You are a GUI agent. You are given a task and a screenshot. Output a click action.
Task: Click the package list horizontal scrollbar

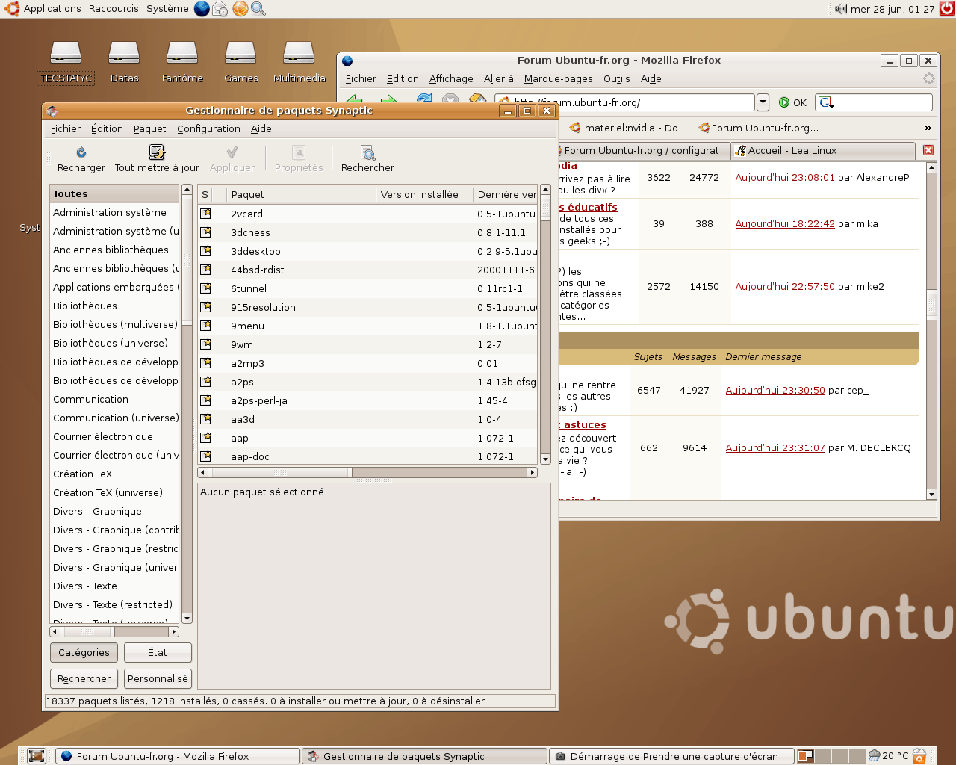pyautogui.click(x=367, y=472)
